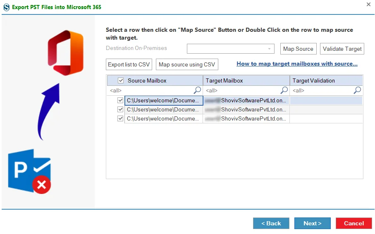Click search icon in Source Mailbox filter
The image size is (375, 234).
[x=197, y=90]
